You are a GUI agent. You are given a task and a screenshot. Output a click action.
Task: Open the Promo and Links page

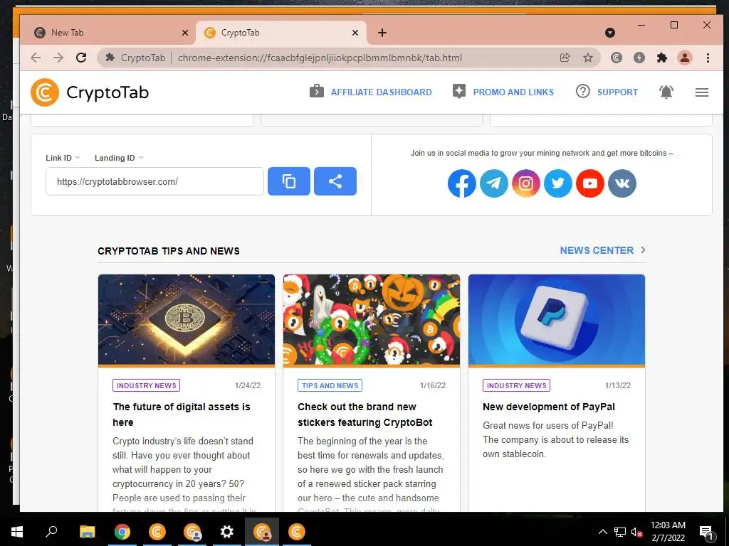click(503, 92)
